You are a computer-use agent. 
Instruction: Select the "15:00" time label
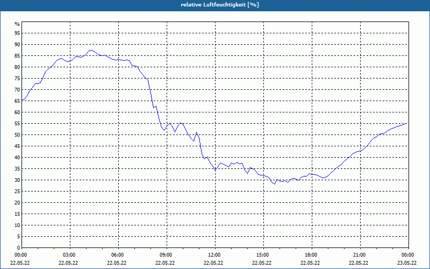coord(263,255)
